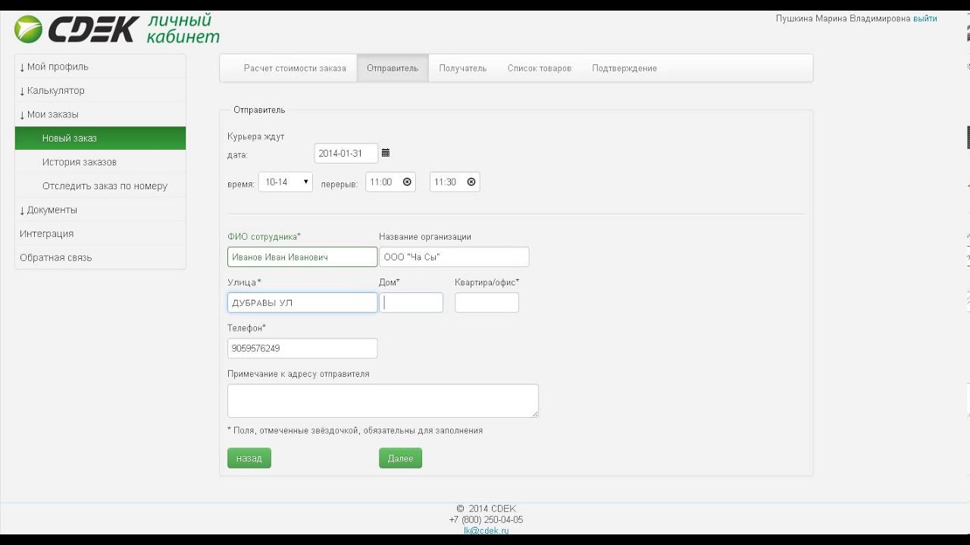Click the lk@cdek.ru email link
Viewport: 970px width, 545px height.
pyautogui.click(x=487, y=531)
